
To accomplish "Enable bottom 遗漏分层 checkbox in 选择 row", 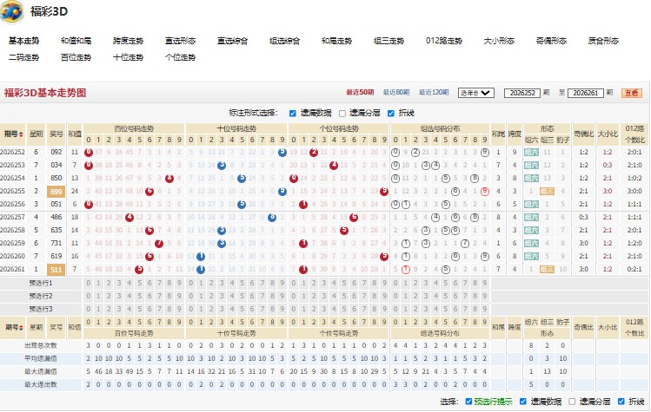I will click(572, 402).
